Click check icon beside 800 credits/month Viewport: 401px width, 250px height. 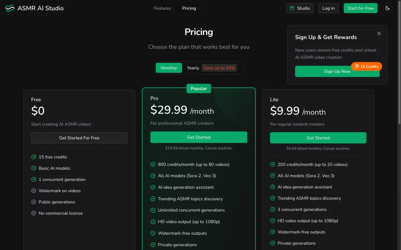153,164
